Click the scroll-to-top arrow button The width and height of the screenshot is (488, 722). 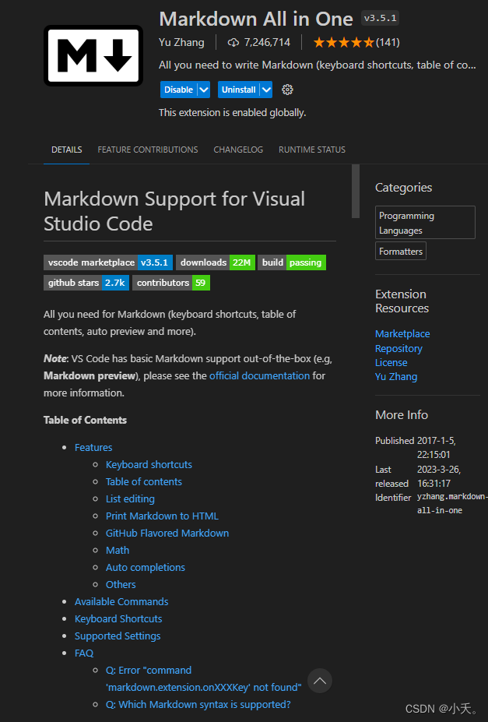coord(320,681)
